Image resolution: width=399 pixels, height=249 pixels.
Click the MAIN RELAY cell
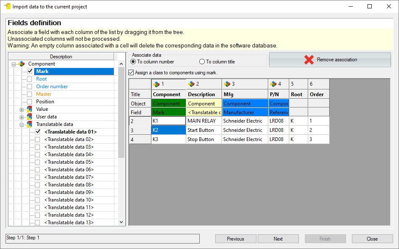point(204,121)
